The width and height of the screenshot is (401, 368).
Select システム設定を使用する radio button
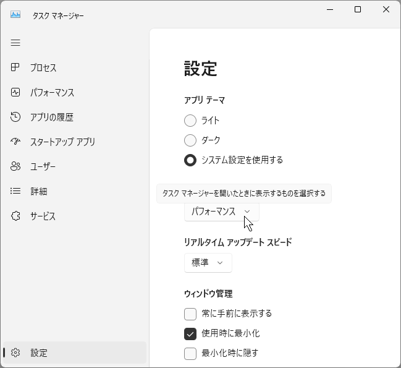[190, 160]
